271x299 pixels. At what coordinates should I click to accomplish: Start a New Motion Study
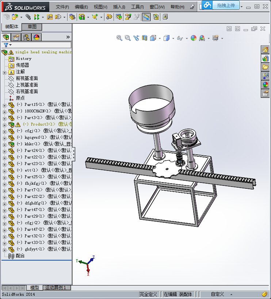[x=109, y=17]
